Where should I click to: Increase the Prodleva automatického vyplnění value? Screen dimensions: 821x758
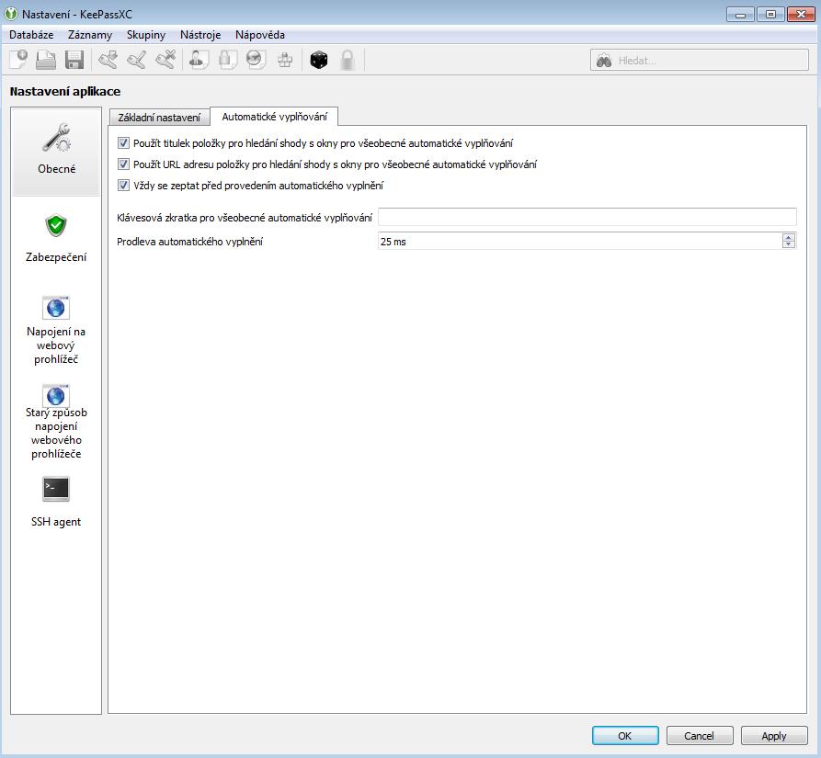tap(789, 237)
